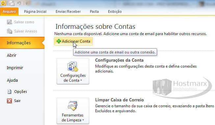Click the Opções icon in sidebar
The height and width of the screenshot is (125, 215).
9,92
